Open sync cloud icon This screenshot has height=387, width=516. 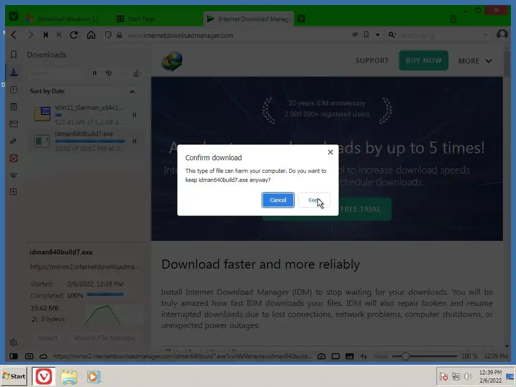click(43, 356)
